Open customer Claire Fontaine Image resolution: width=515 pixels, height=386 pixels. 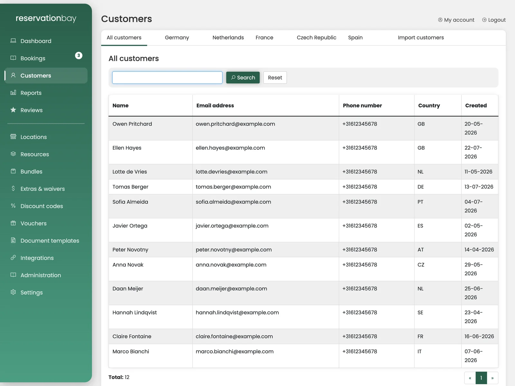[x=132, y=336]
